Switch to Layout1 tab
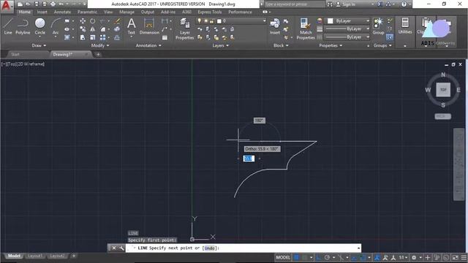 pos(34,256)
